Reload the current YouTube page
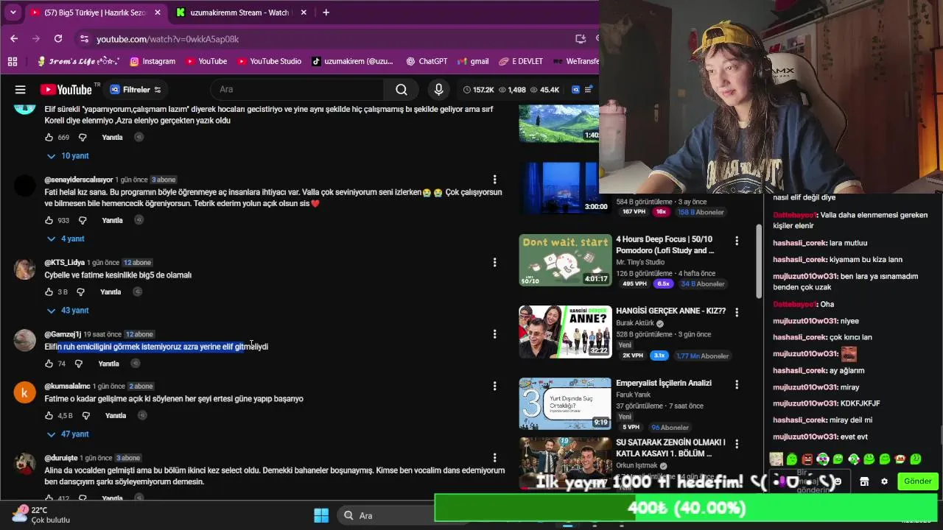 (58, 38)
